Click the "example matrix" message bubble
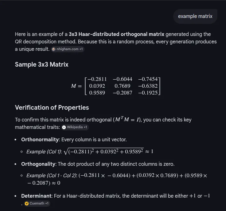This screenshot has width=226, height=211. coord(195,16)
